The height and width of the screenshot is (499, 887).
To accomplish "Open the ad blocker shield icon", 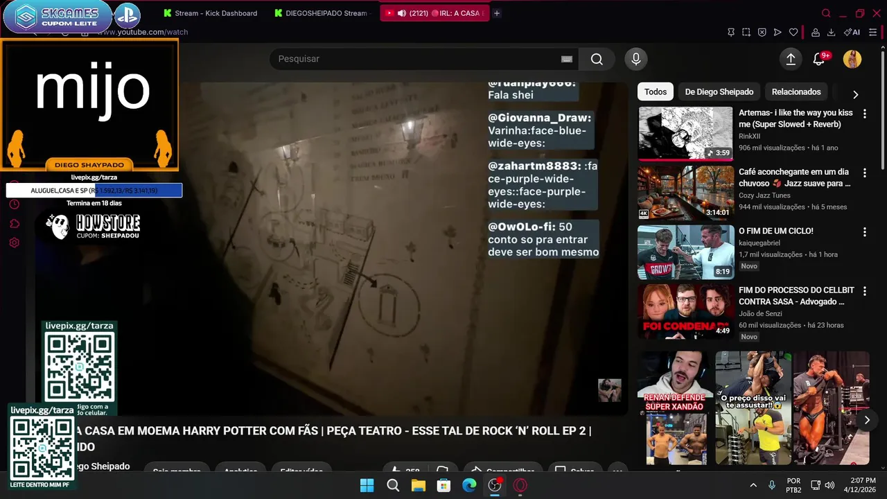I will 762,32.
